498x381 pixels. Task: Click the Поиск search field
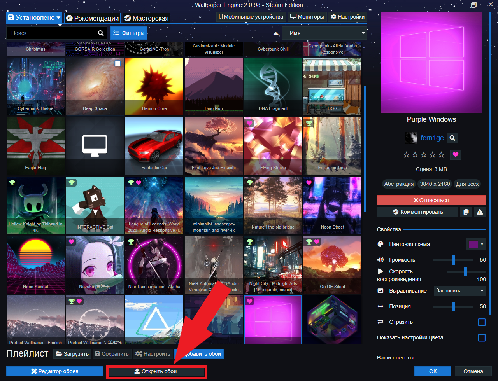click(57, 33)
